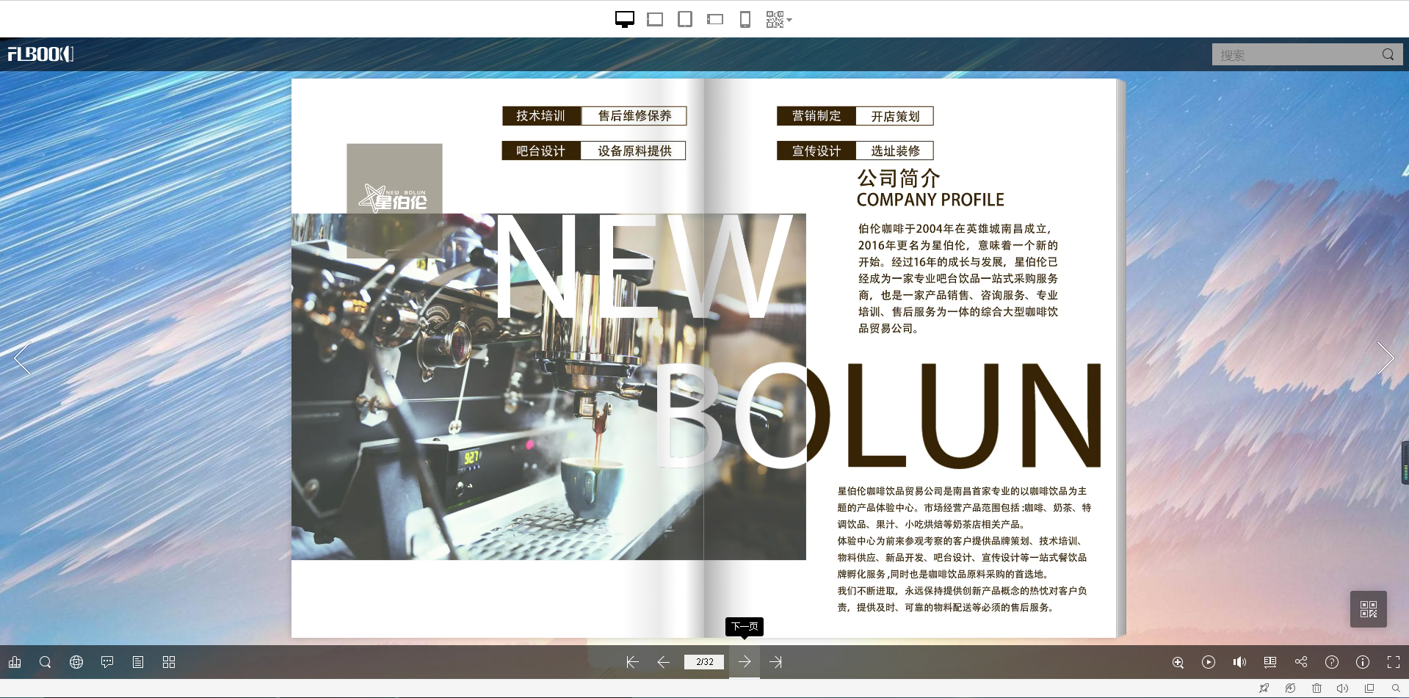The height and width of the screenshot is (698, 1409).
Task: Click the magnifier in the search box
Action: 1388,54
